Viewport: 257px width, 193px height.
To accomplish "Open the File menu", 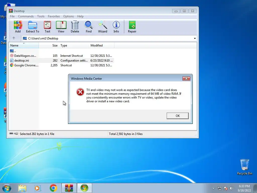I will [x=12, y=16].
